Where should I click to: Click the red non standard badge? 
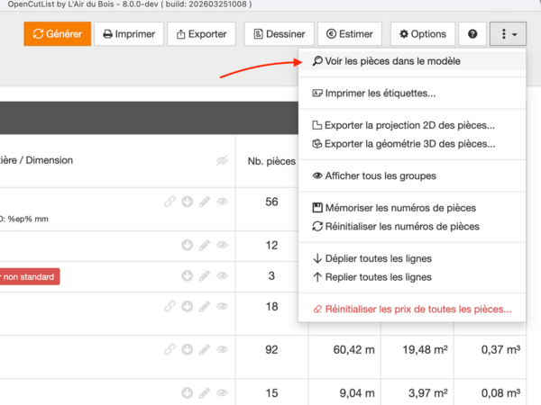point(29,275)
